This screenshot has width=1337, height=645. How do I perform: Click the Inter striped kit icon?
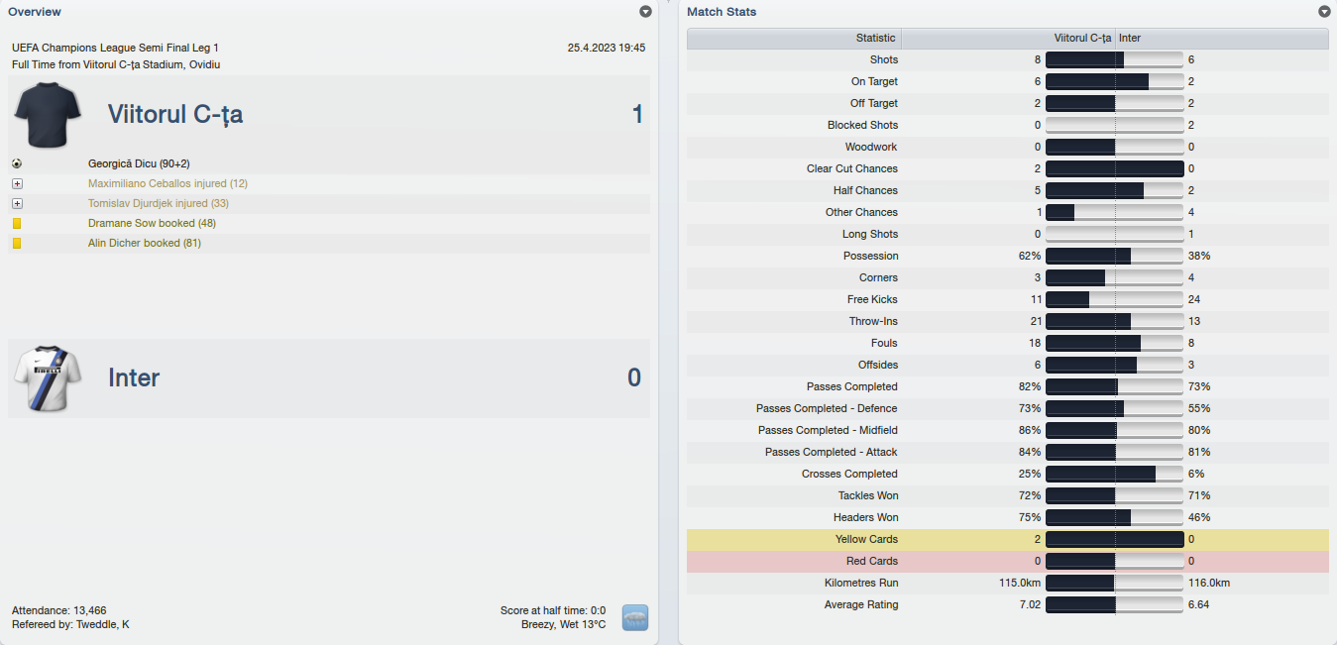pyautogui.click(x=48, y=377)
